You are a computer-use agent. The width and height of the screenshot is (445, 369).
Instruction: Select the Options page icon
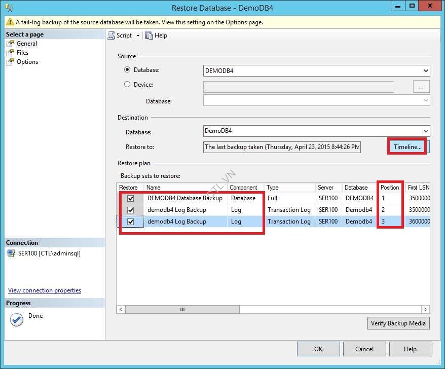10,62
